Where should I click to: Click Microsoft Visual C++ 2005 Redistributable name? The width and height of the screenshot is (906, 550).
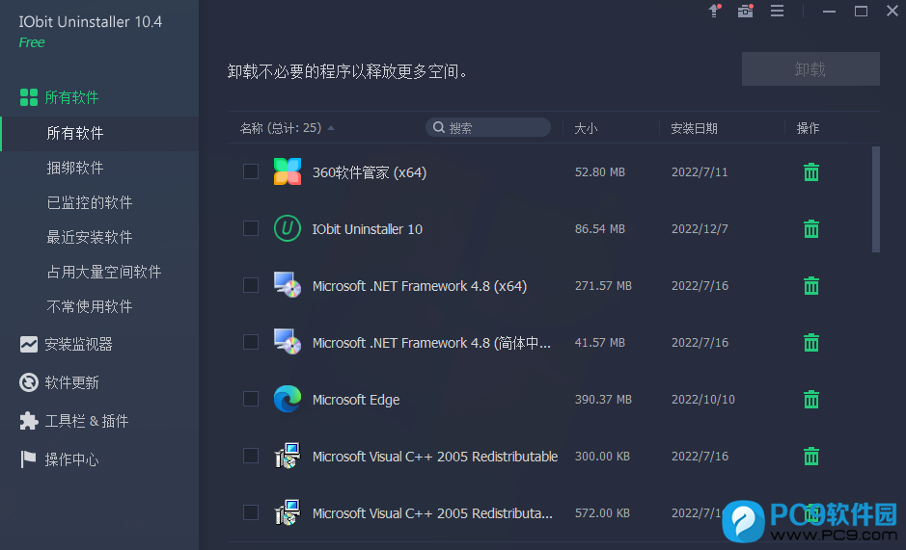pos(435,457)
